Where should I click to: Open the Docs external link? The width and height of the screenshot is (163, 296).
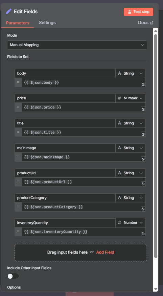click(145, 23)
